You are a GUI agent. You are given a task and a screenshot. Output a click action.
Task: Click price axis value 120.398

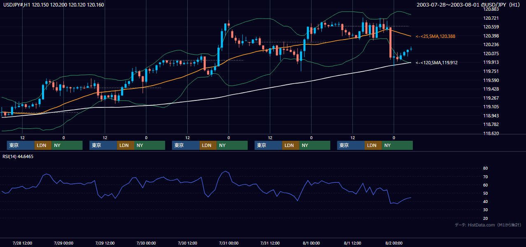(492, 36)
